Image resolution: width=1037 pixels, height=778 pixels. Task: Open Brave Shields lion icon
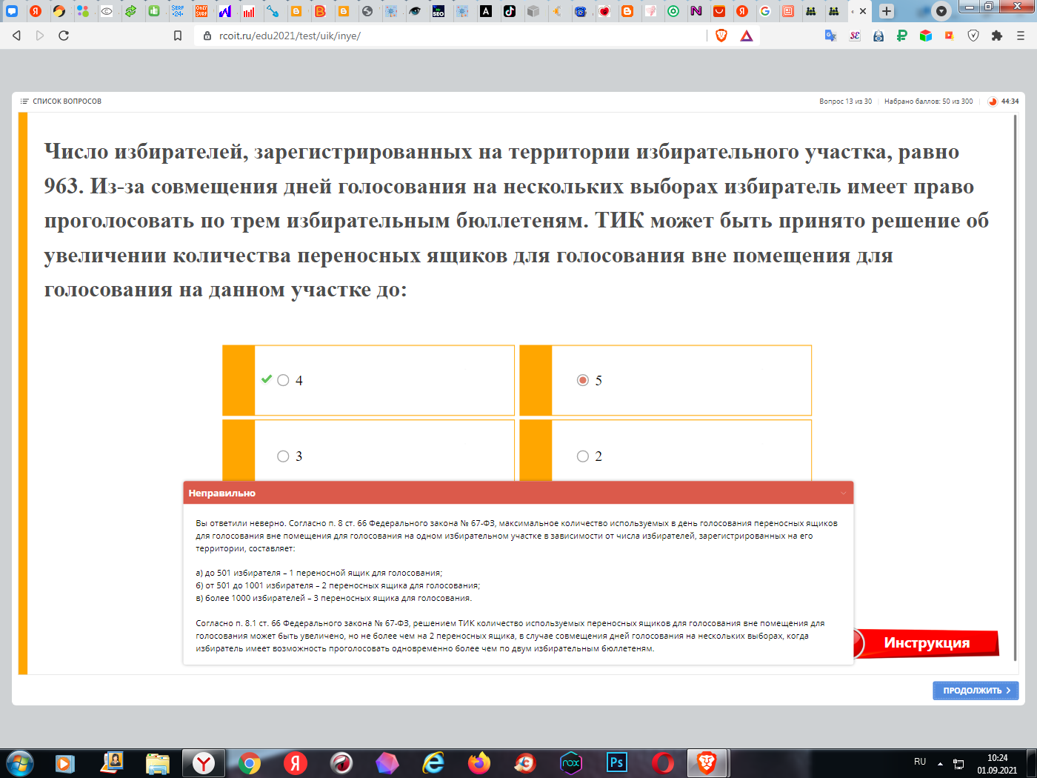(x=721, y=36)
